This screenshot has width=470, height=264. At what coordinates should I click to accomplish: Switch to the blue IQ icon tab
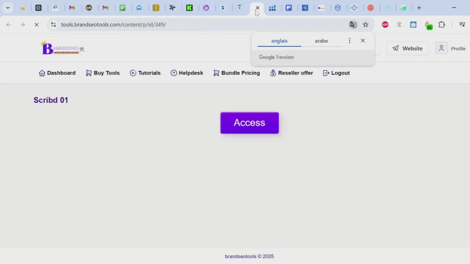click(305, 8)
